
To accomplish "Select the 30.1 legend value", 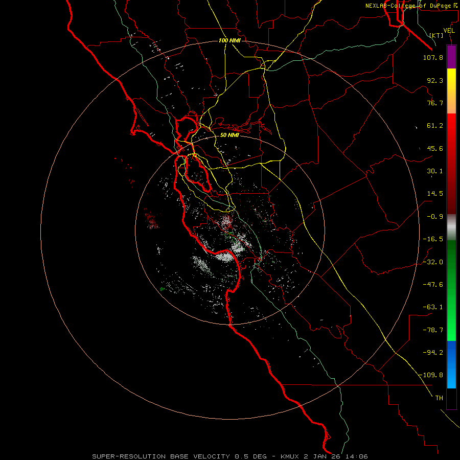I will [x=435, y=171].
